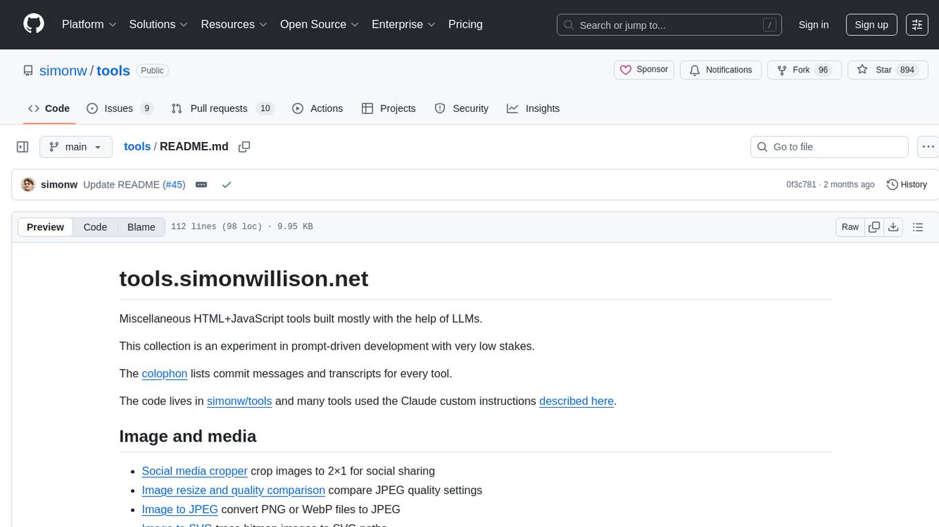Open pull request #45 link

pos(174,184)
